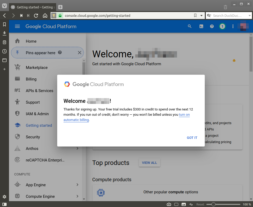253x207 pixels.
Task: Toggle the side panel visibility
Action: click(4, 204)
